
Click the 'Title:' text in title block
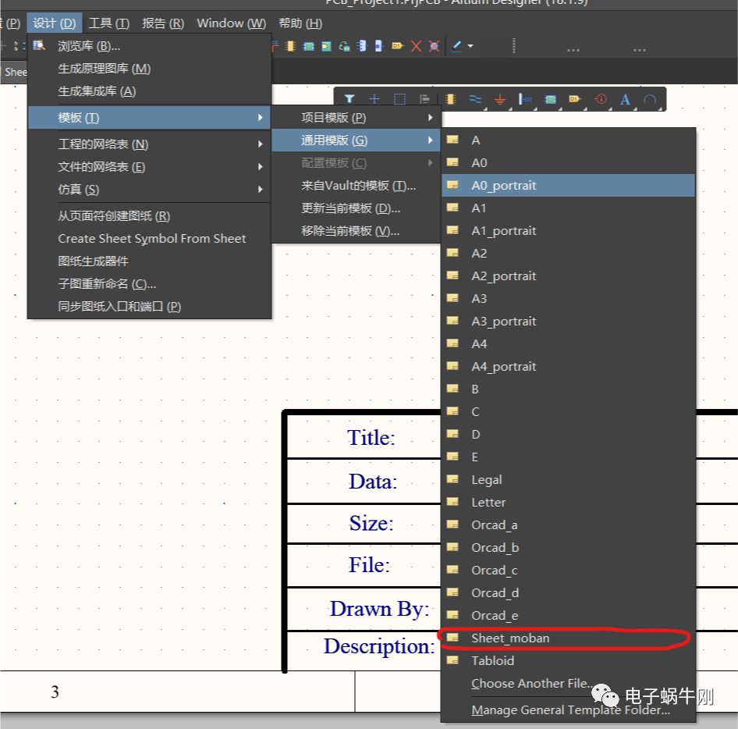[x=371, y=438]
